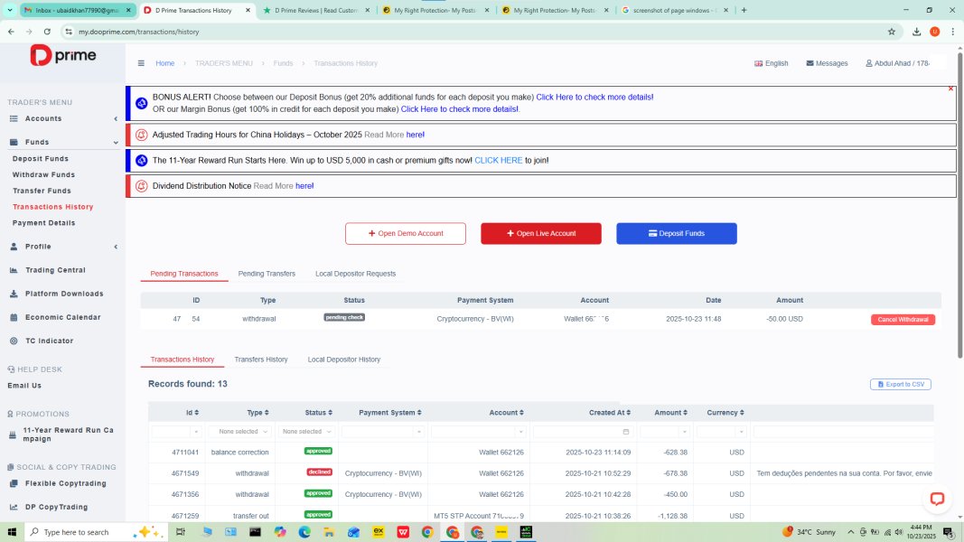Open TC Indicator in the sidebar
Image resolution: width=964 pixels, height=542 pixels.
(x=49, y=341)
